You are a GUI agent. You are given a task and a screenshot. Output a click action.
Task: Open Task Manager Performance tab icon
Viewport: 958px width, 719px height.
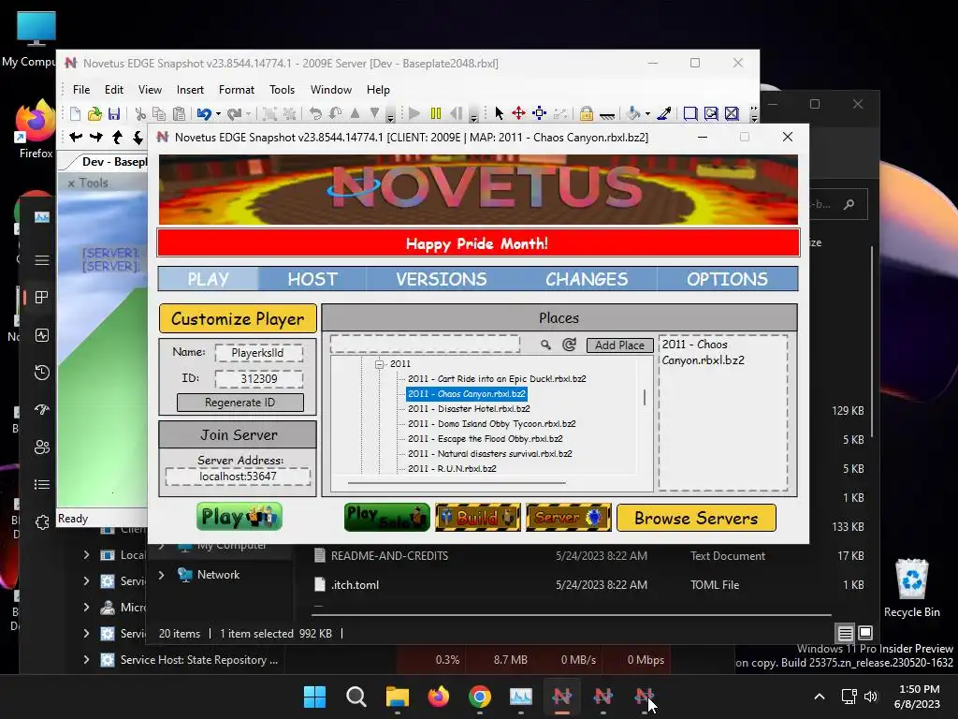pos(41,335)
